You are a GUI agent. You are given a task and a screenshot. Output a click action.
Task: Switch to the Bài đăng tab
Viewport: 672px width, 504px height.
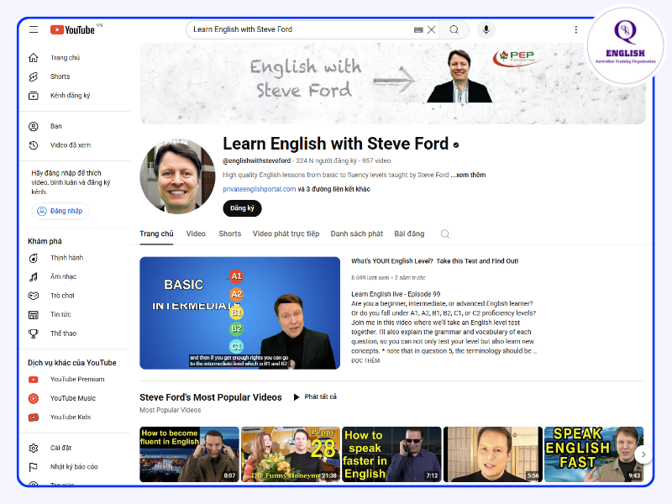pyautogui.click(x=409, y=234)
